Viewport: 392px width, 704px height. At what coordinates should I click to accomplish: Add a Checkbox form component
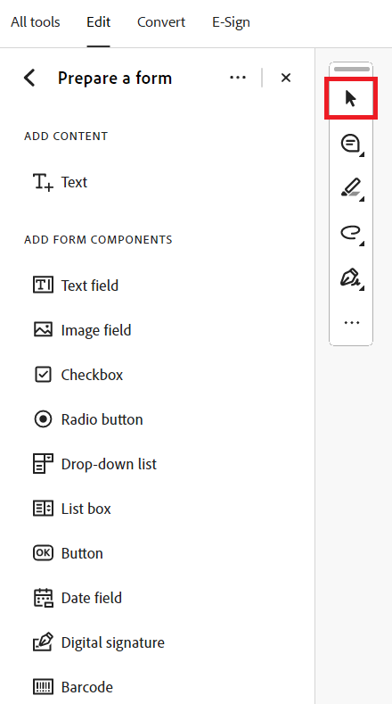point(78,375)
